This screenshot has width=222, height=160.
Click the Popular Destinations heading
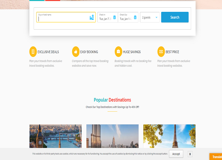pos(112,100)
